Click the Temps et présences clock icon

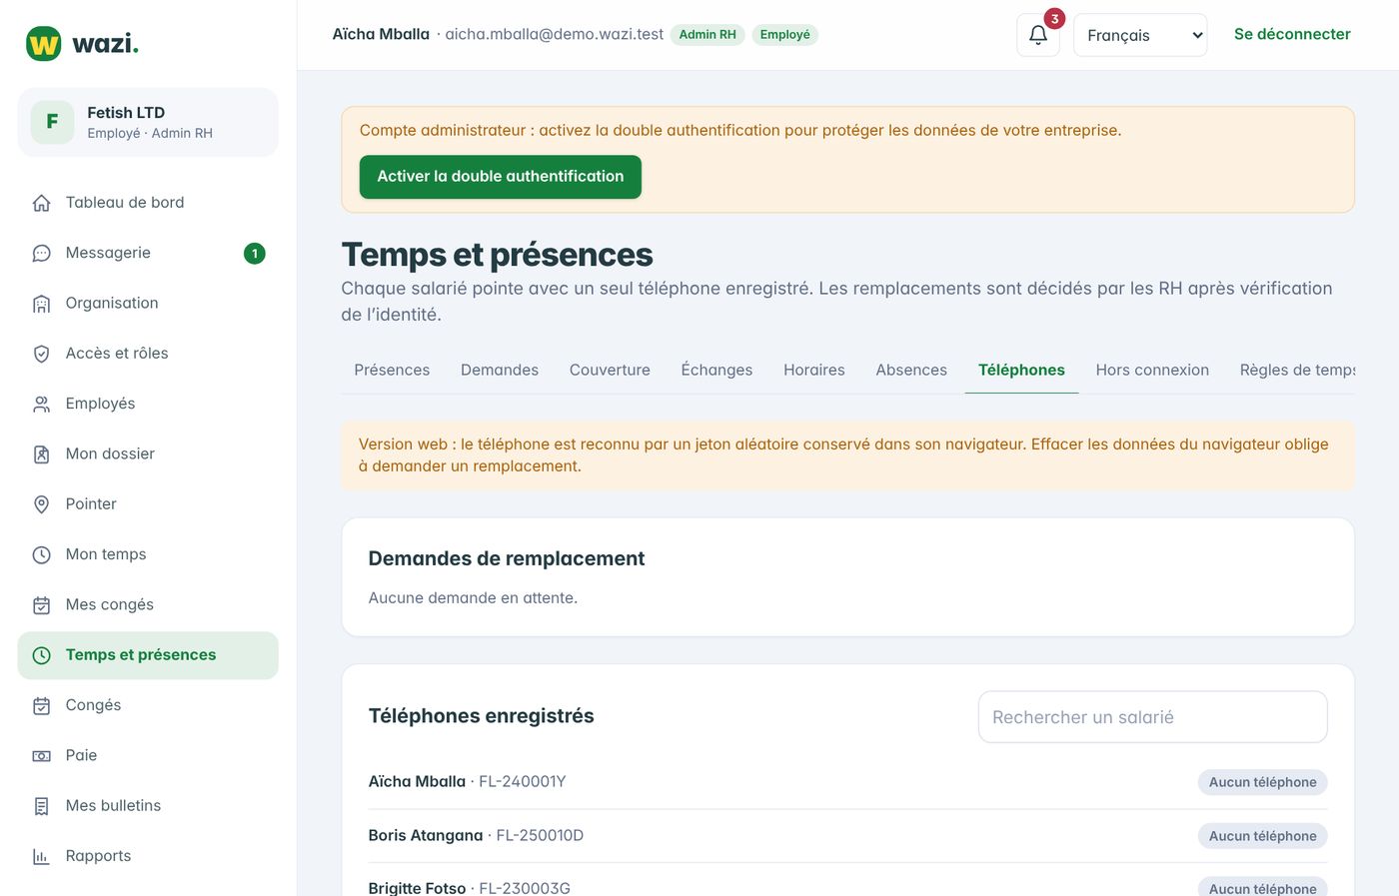[x=41, y=655]
